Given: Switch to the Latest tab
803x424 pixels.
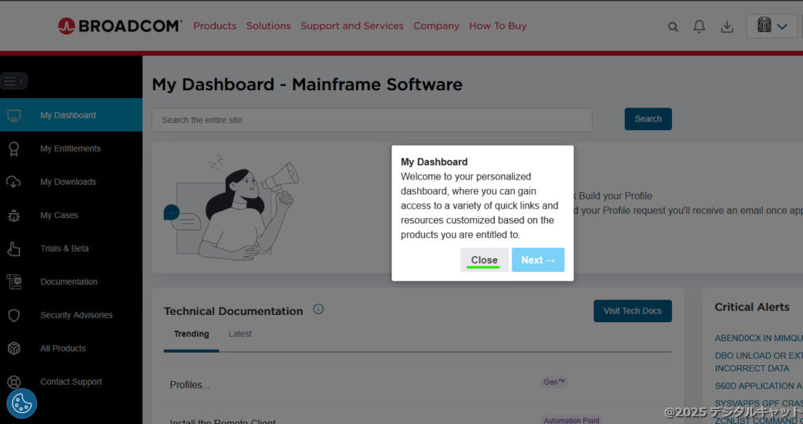Looking at the screenshot, I should pos(240,334).
